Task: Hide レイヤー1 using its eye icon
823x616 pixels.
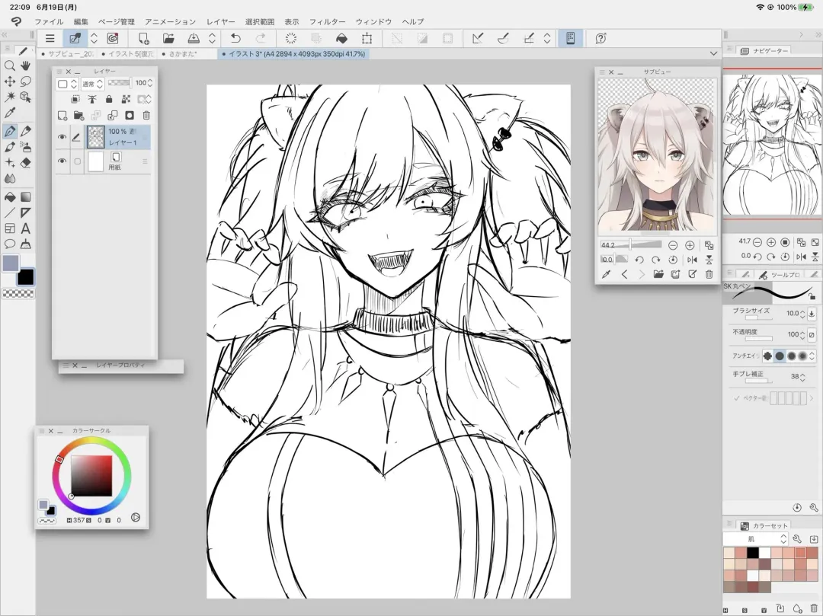Action: [x=62, y=137]
